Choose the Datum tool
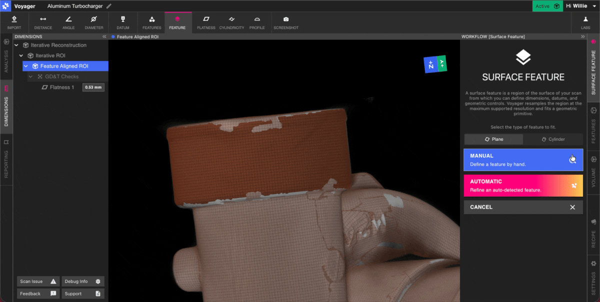Image resolution: width=600 pixels, height=302 pixels. click(123, 22)
